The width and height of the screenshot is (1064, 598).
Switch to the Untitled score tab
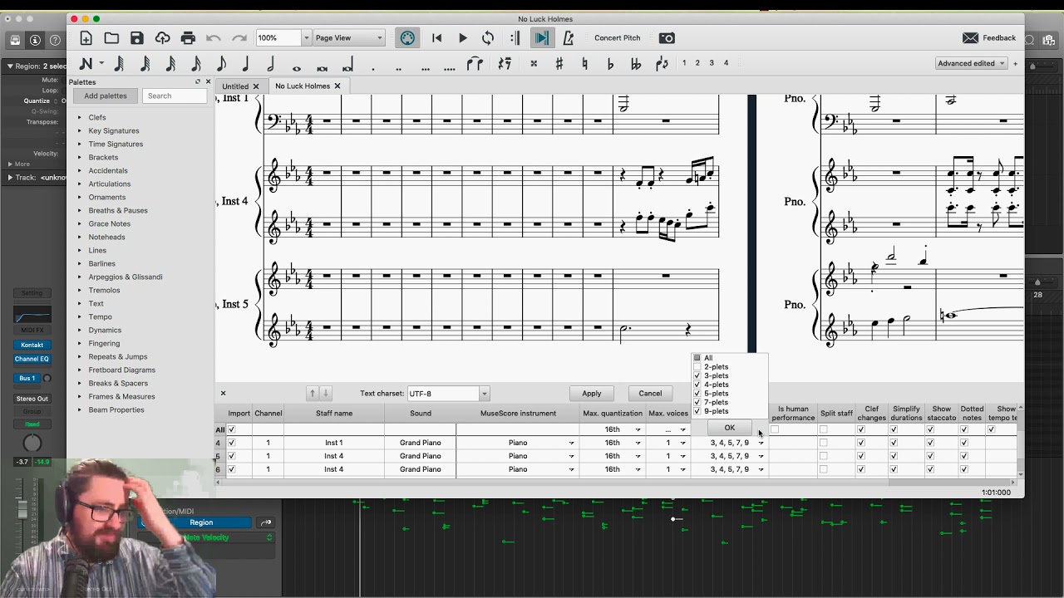point(235,86)
